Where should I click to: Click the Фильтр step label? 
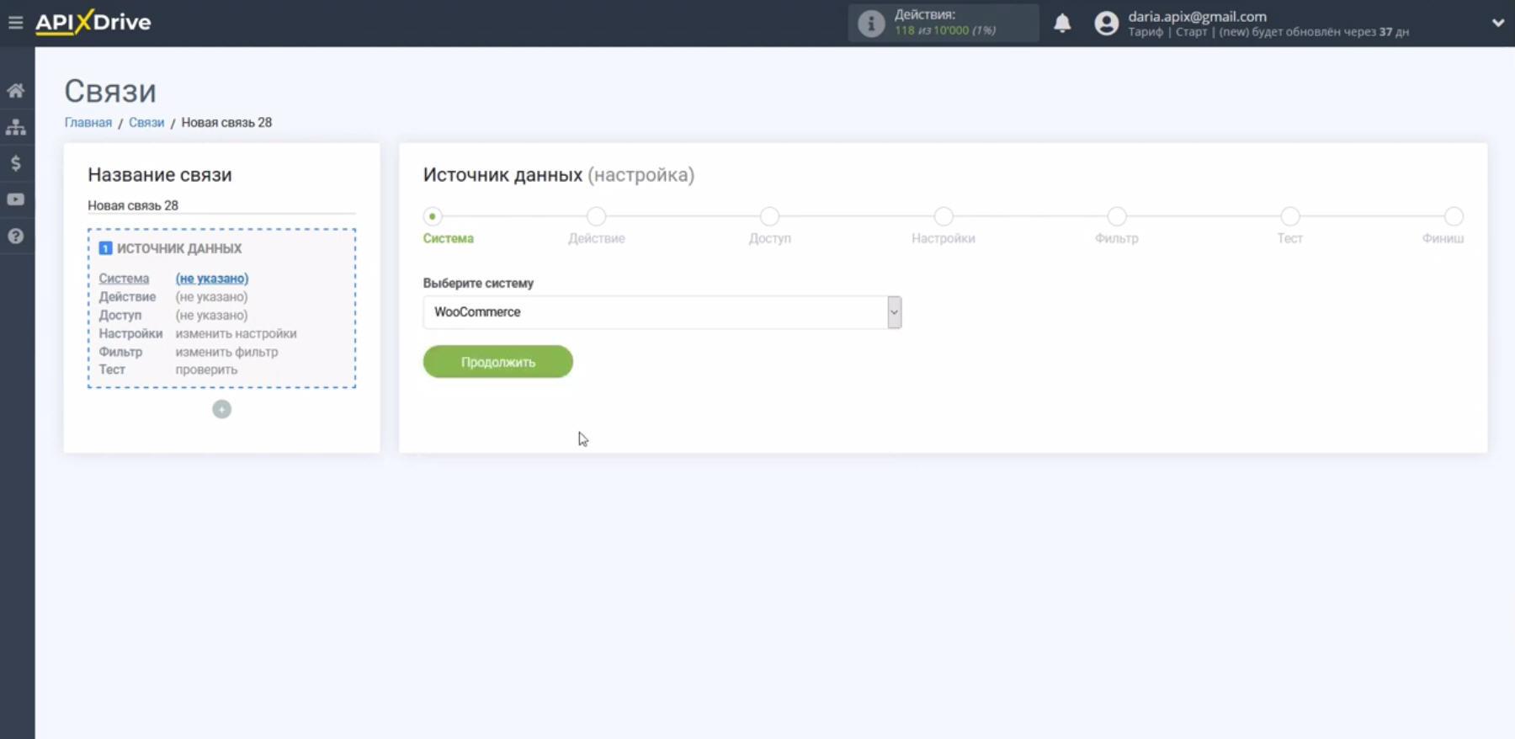point(1117,238)
